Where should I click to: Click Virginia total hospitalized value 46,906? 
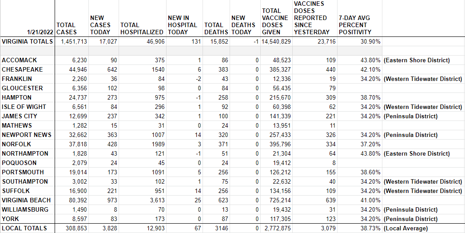(155, 41)
